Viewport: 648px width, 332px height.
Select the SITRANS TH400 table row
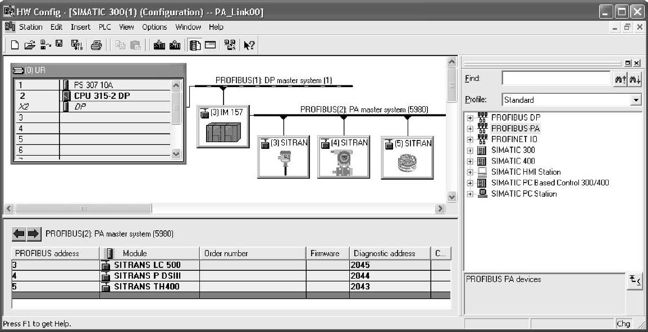coord(231,286)
